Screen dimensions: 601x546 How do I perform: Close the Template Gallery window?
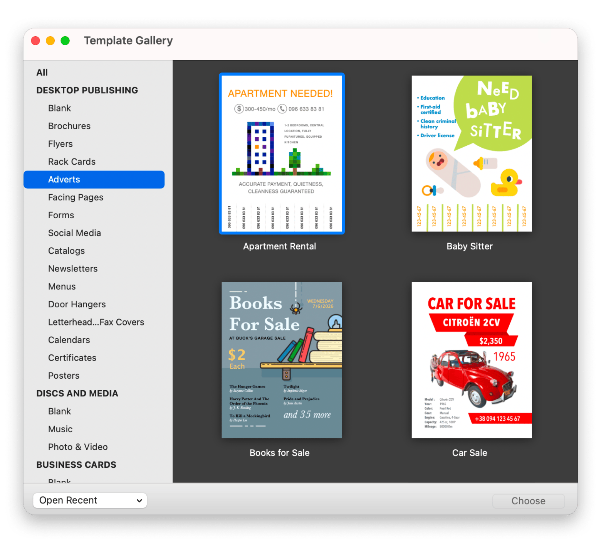coord(35,40)
